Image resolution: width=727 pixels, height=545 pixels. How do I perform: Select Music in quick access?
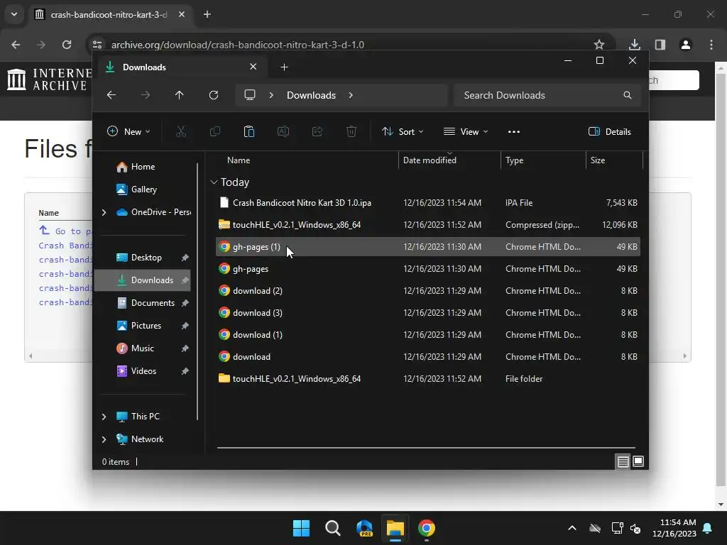coord(142,348)
